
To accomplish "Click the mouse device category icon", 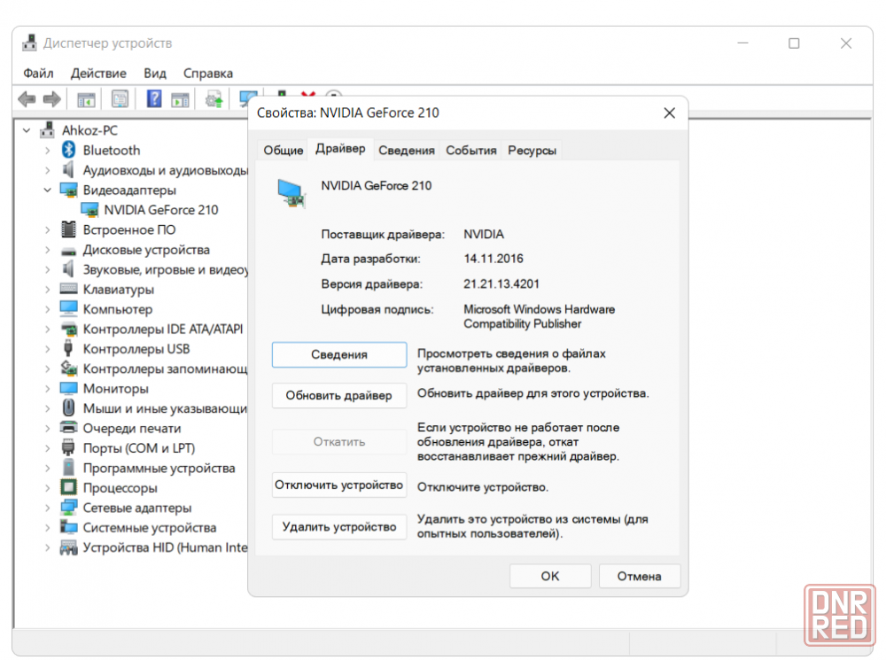I will (68, 408).
